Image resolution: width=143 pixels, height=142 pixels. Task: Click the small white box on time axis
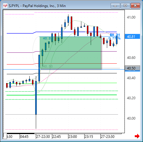pyautogui.click(x=5, y=136)
